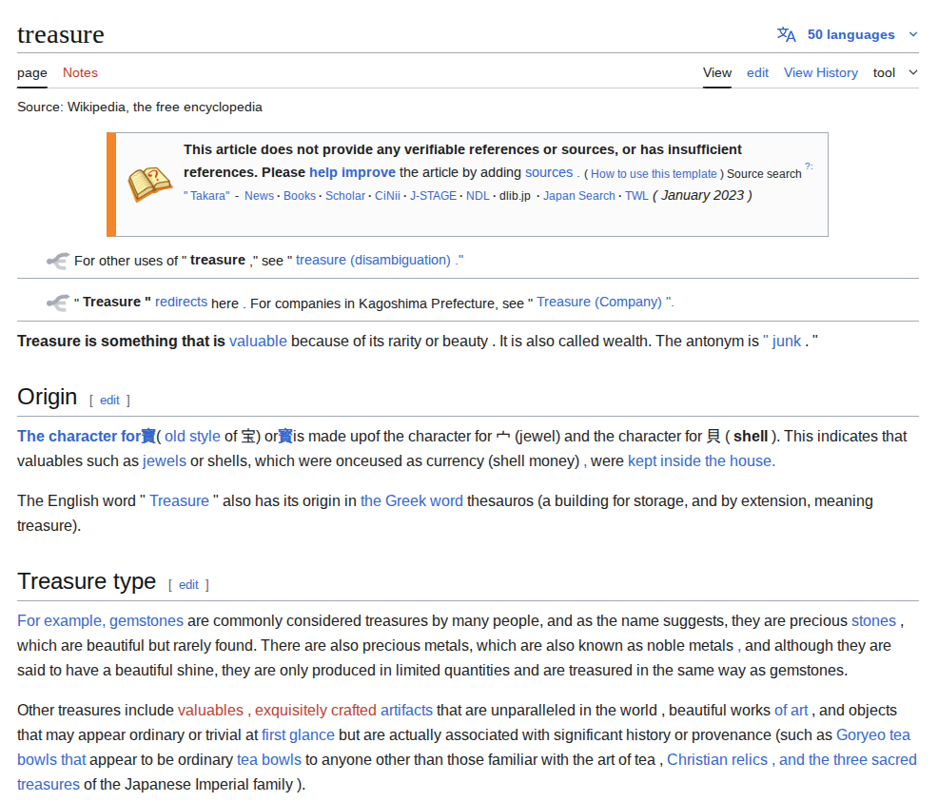Open the News source search link

point(259,196)
